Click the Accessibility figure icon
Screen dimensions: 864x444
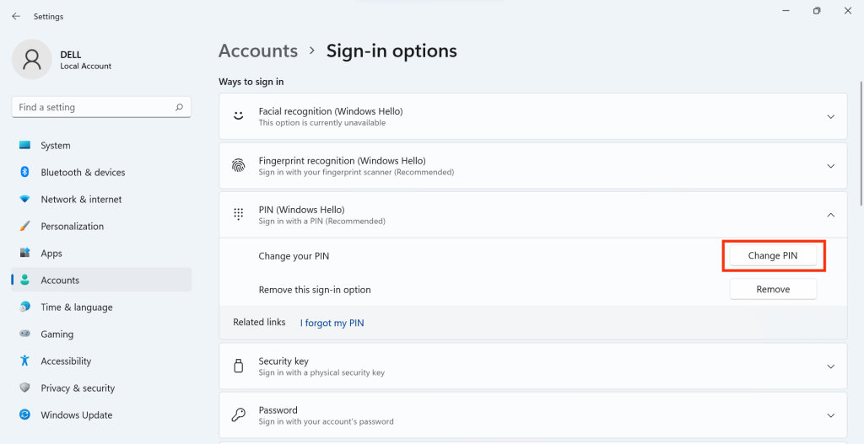pyautogui.click(x=24, y=361)
